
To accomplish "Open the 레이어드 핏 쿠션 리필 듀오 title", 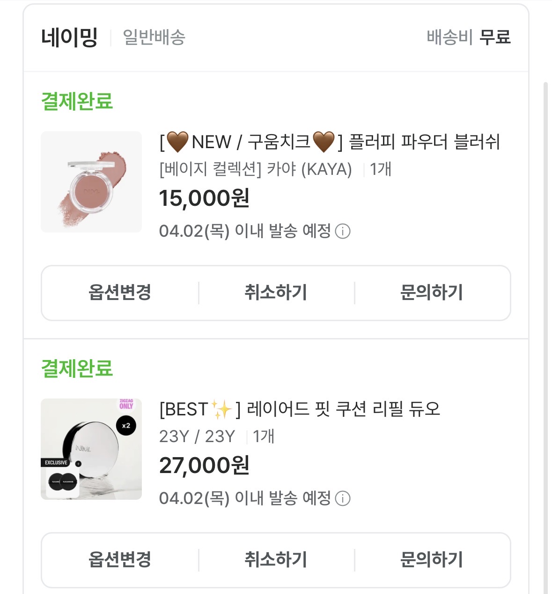I will [x=300, y=409].
